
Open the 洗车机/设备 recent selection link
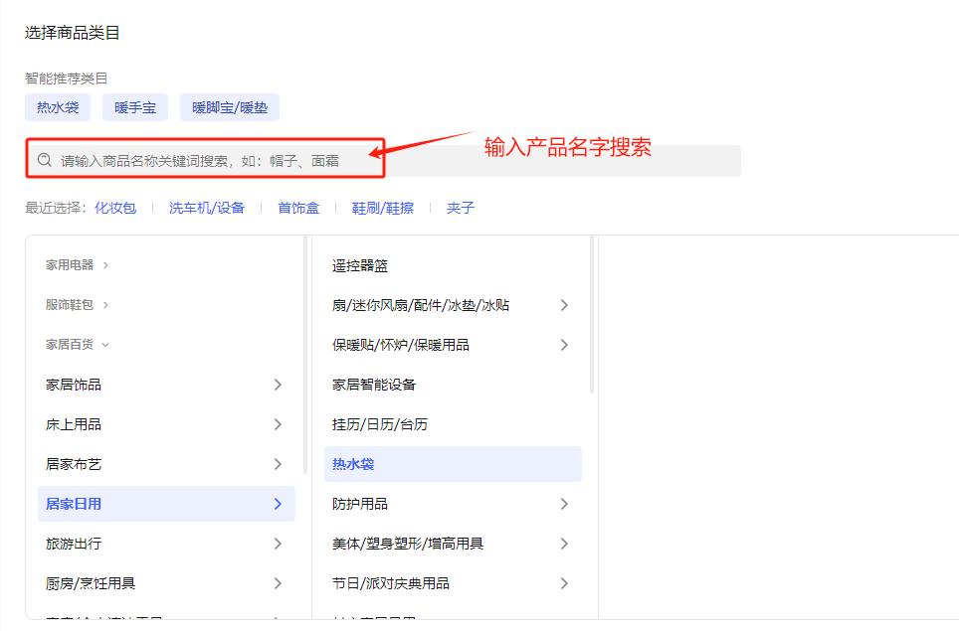click(x=206, y=208)
